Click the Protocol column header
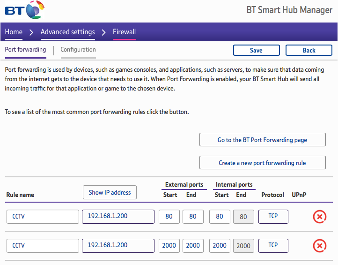The width and height of the screenshot is (338, 265). click(272, 195)
